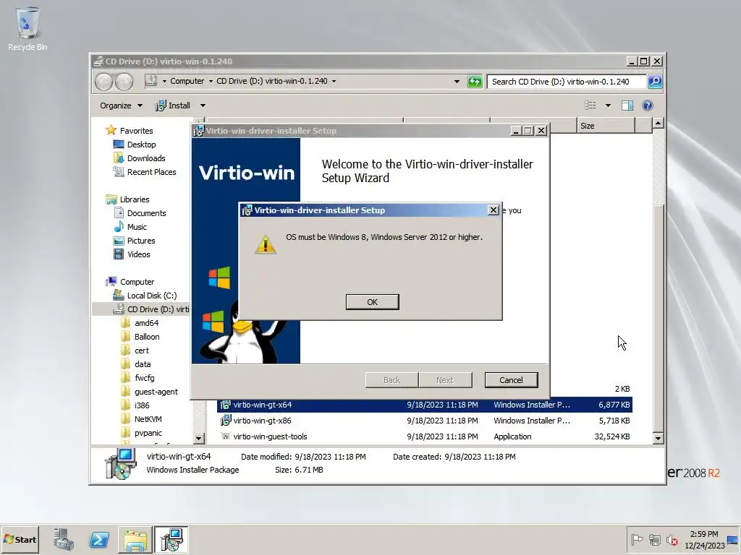
Task: Select Computer in navigation pane
Action: coord(137,282)
